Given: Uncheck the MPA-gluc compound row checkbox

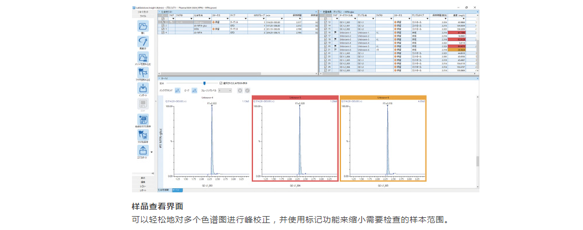Looking at the screenshot, I should coord(163,23).
